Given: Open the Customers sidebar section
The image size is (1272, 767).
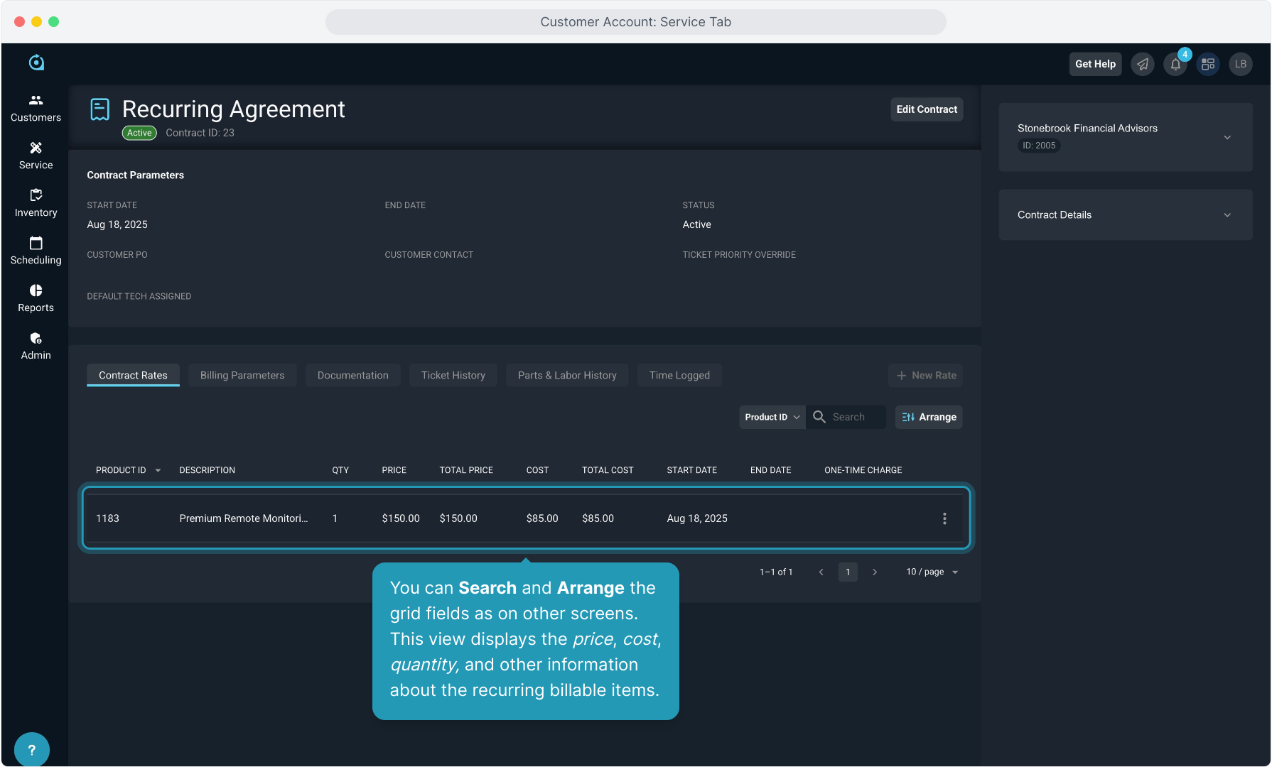Looking at the screenshot, I should (x=36, y=108).
